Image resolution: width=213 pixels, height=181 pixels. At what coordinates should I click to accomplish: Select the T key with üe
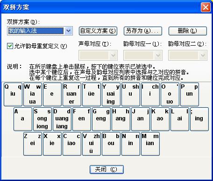tap(92, 94)
